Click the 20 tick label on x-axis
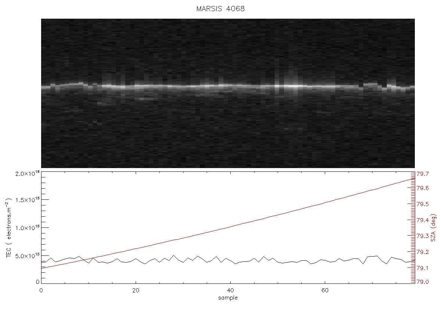Image resolution: width=441 pixels, height=310 pixels. [x=136, y=291]
